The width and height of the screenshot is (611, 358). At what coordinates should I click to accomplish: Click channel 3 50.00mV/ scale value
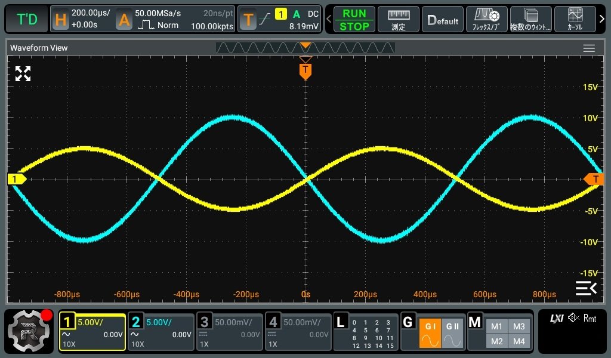[233, 322]
